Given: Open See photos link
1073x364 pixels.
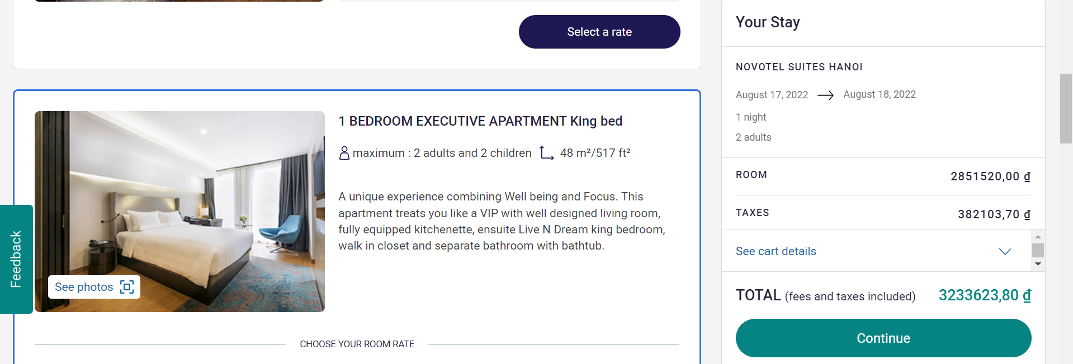Looking at the screenshot, I should click(x=94, y=287).
